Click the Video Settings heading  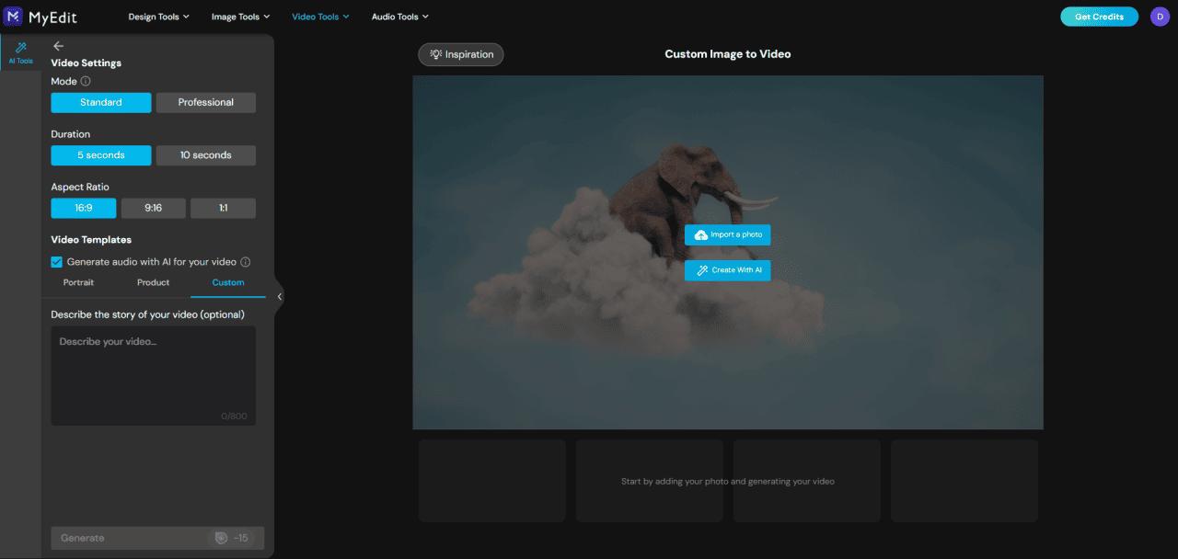[x=87, y=63]
